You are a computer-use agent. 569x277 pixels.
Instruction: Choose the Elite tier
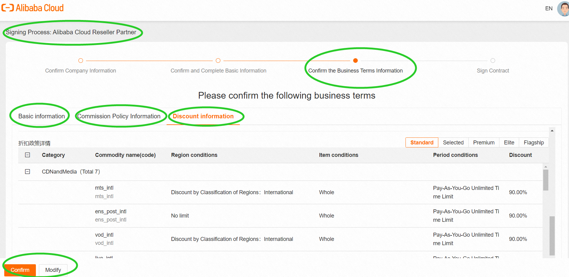point(509,143)
